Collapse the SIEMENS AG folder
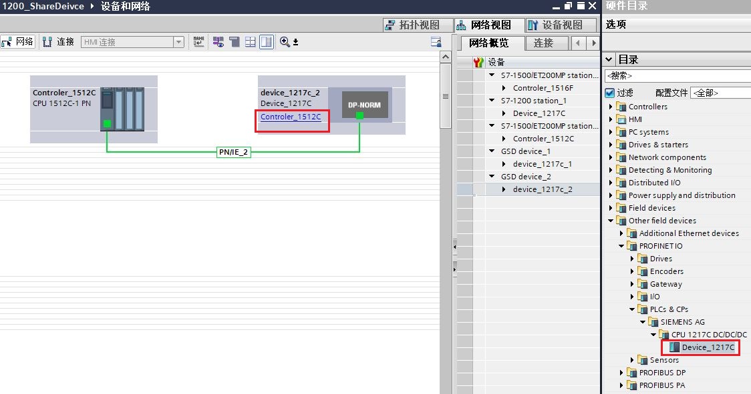 643,322
